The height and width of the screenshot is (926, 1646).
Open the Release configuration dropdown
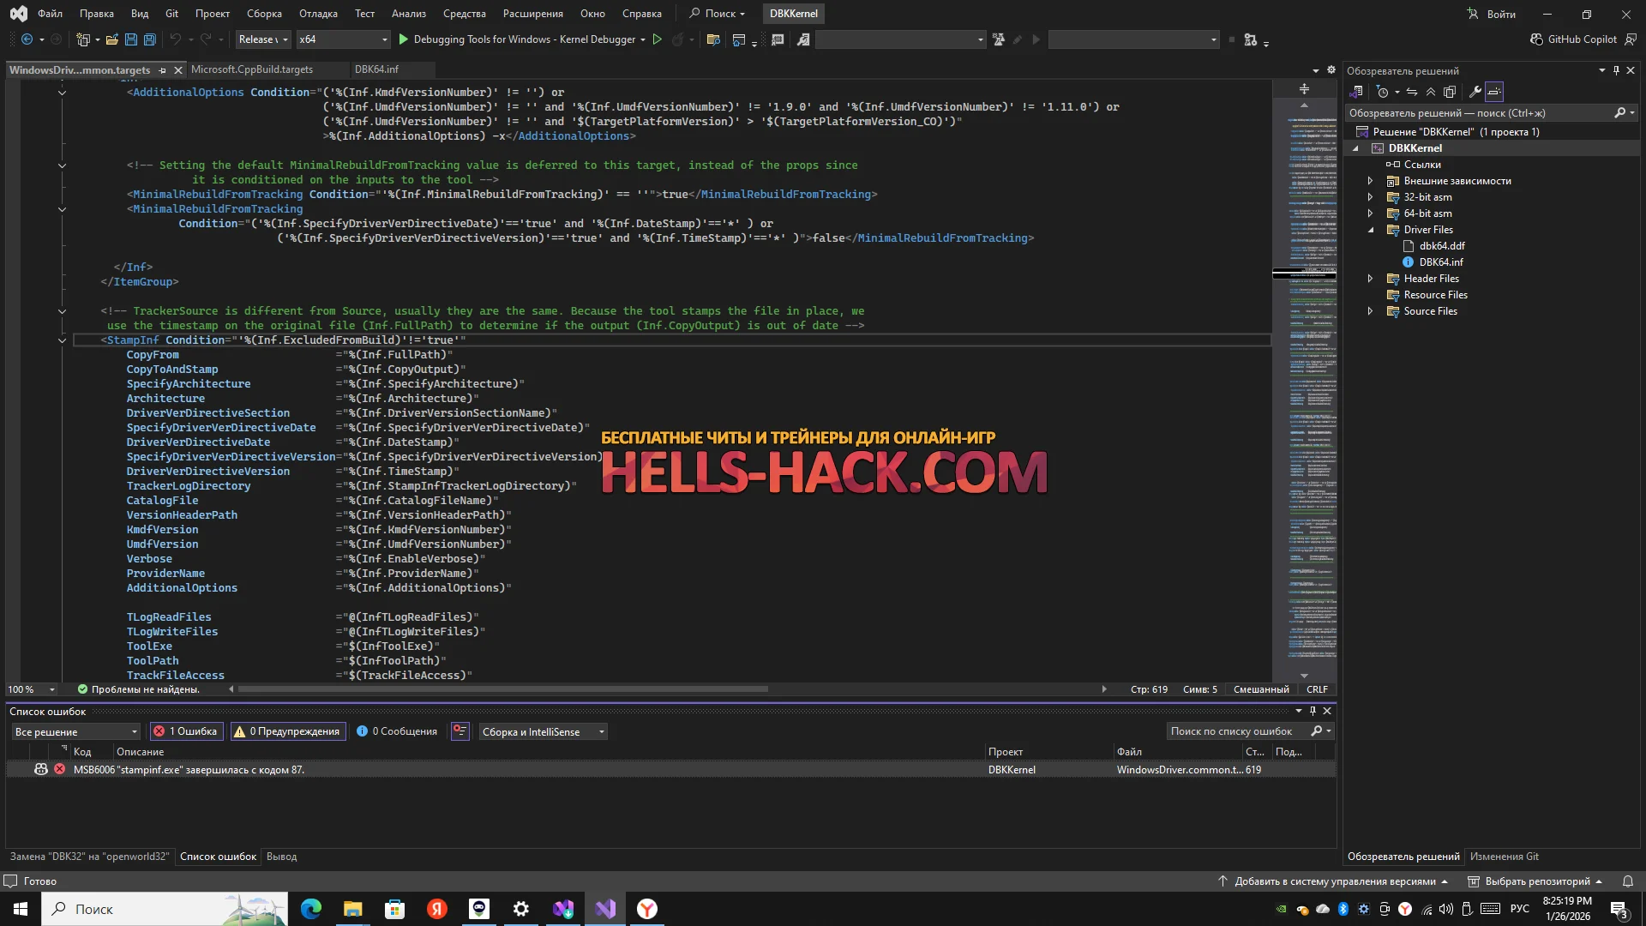tap(262, 39)
